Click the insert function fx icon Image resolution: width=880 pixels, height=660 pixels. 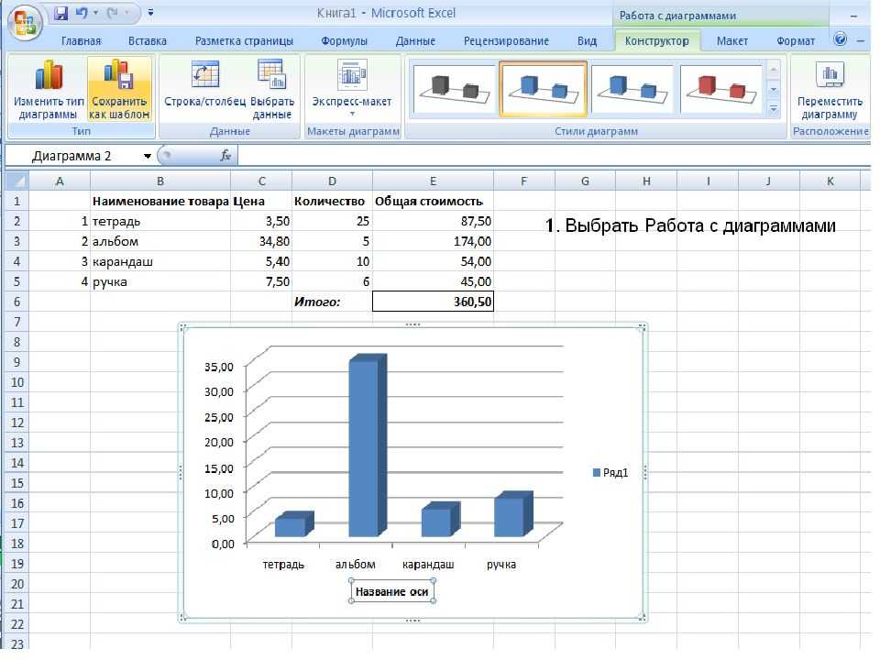225,156
